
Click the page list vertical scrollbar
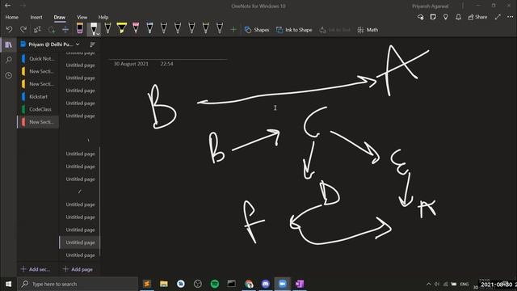pos(99,201)
